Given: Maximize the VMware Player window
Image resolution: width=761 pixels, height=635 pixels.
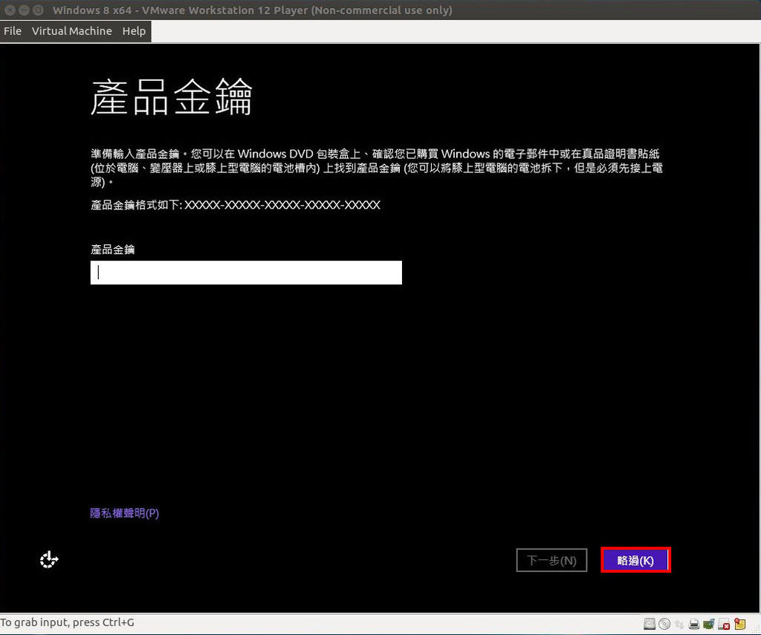Looking at the screenshot, I should tap(37, 10).
